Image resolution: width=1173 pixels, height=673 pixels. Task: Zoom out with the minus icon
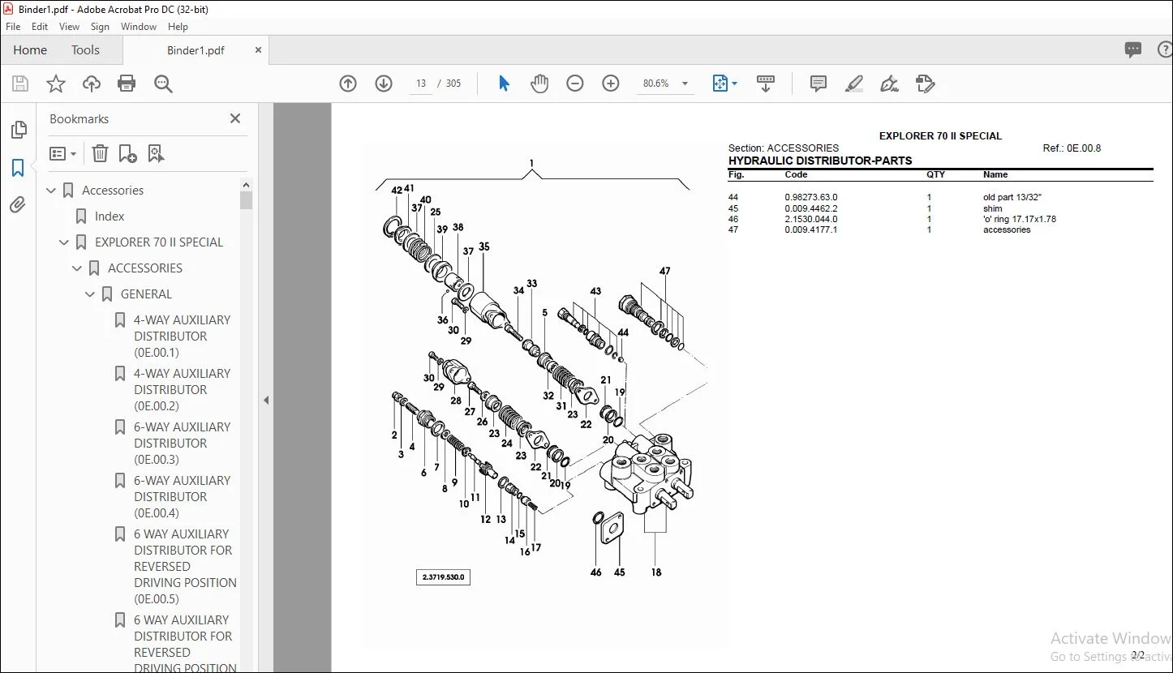click(x=575, y=84)
